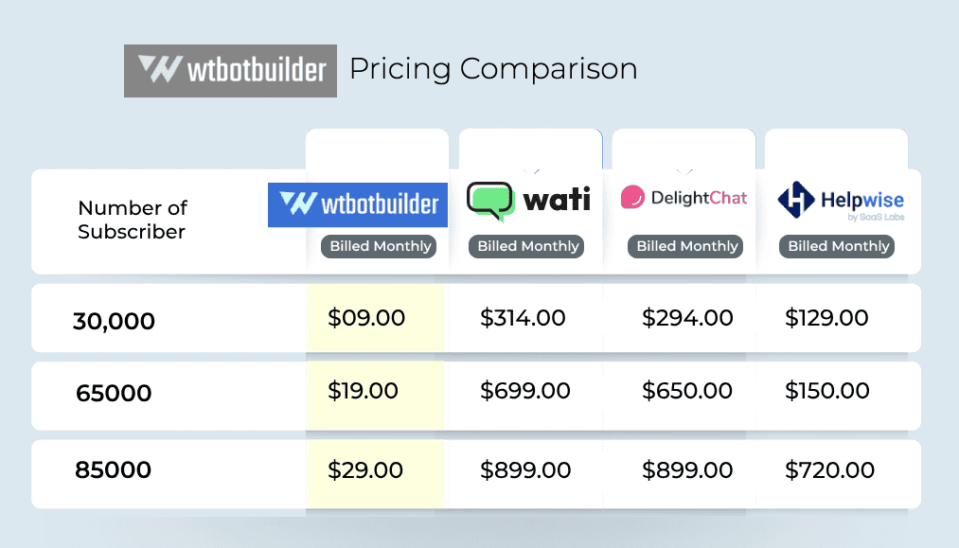Click the $650.00 DelightChat price
959x548 pixels.
click(686, 390)
